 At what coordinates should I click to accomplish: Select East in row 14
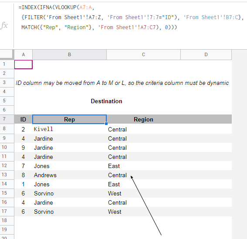[143, 184]
